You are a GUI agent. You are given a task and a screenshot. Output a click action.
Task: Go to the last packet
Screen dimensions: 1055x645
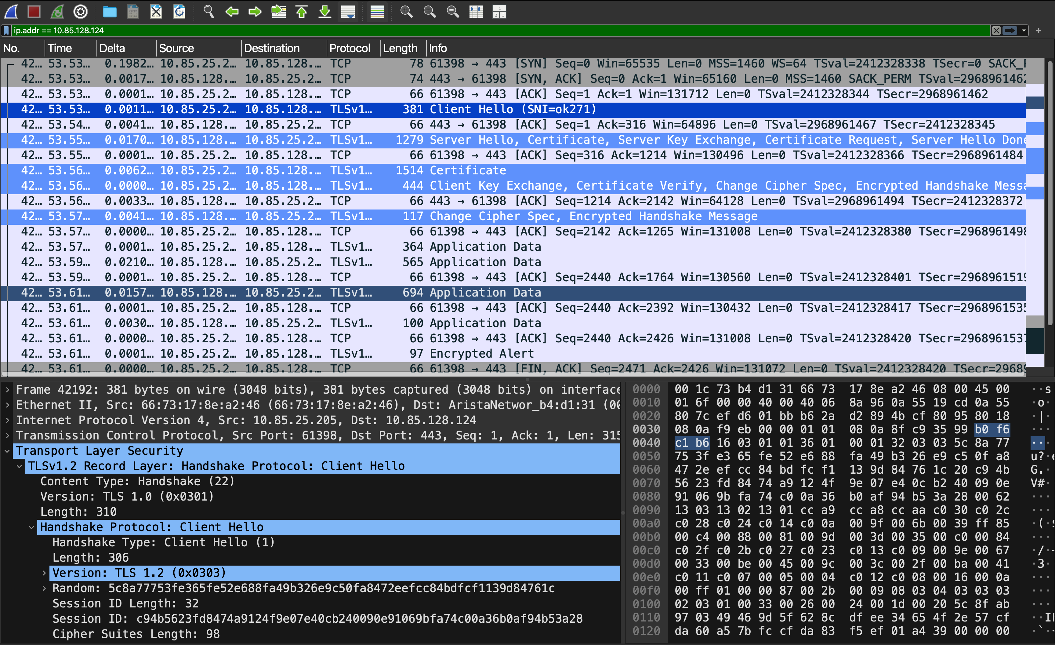point(324,12)
